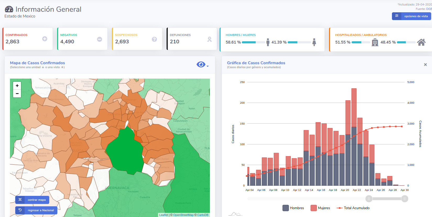Image resolution: width=432 pixels, height=217 pixels.
Task: Click the Negativos value 4,490
Action: click(67, 42)
